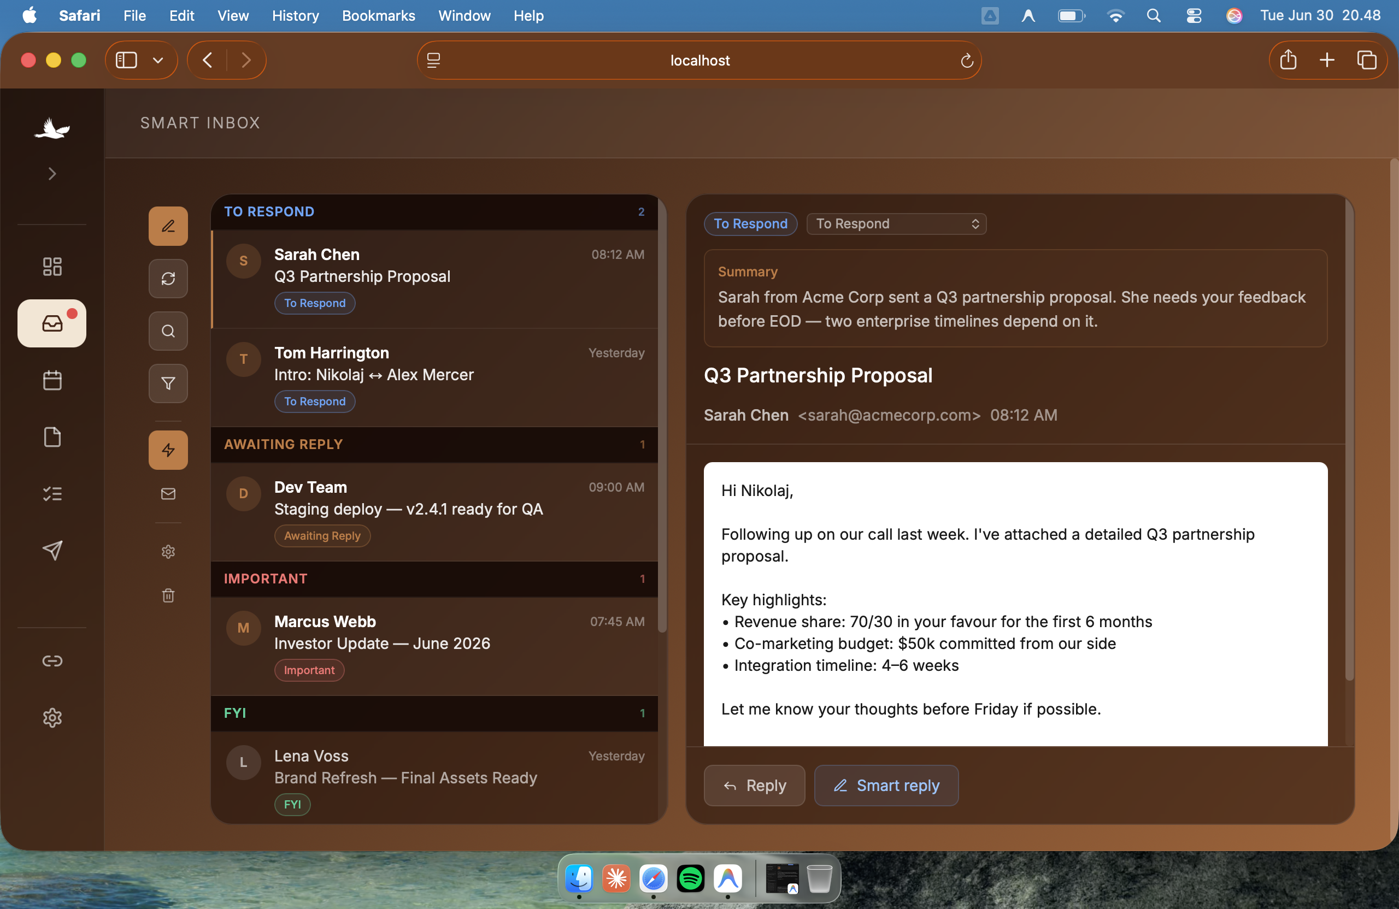1399x909 pixels.
Task: Collapse the IMPORTANT section header
Action: click(434, 579)
